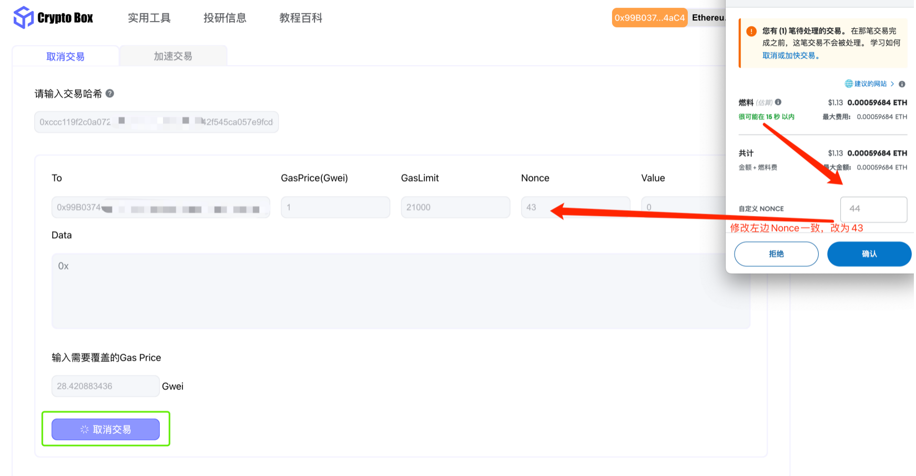Click the 自定义 NONCE label
The width and height of the screenshot is (916, 476).
761,209
